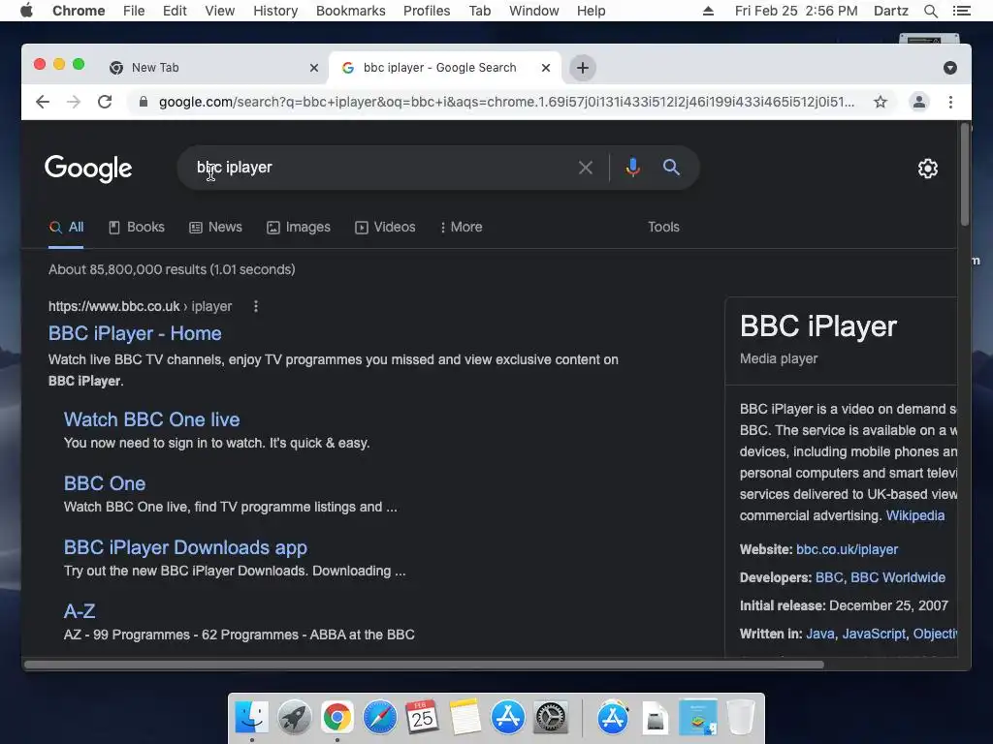The image size is (993, 744).
Task: Open BBC iPlayer Downloads app link
Action: tap(185, 547)
